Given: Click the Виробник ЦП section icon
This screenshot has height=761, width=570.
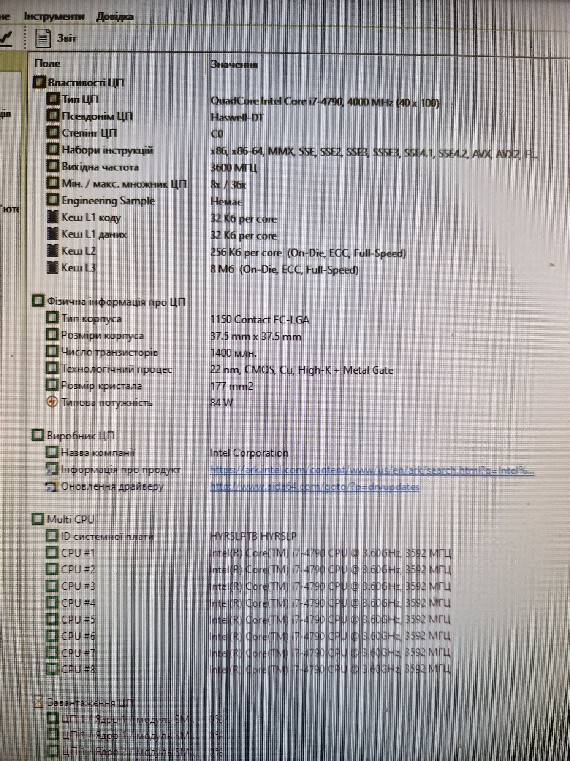Looking at the screenshot, I should (38, 435).
